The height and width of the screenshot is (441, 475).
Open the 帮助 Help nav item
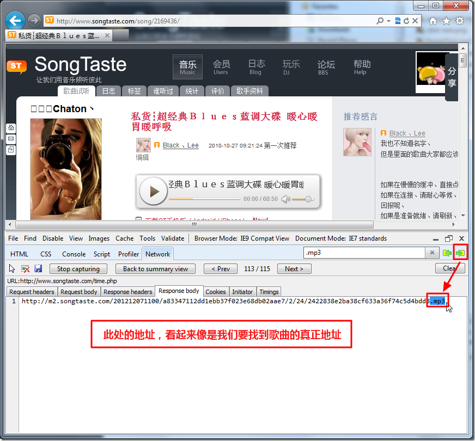click(361, 67)
